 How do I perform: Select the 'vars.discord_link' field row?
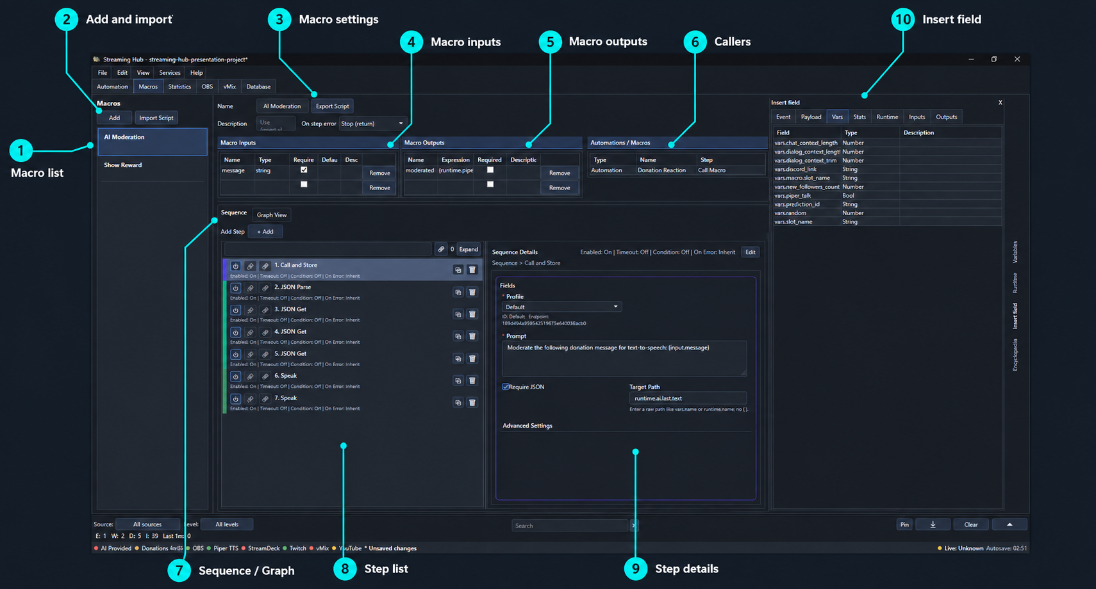click(x=887, y=169)
